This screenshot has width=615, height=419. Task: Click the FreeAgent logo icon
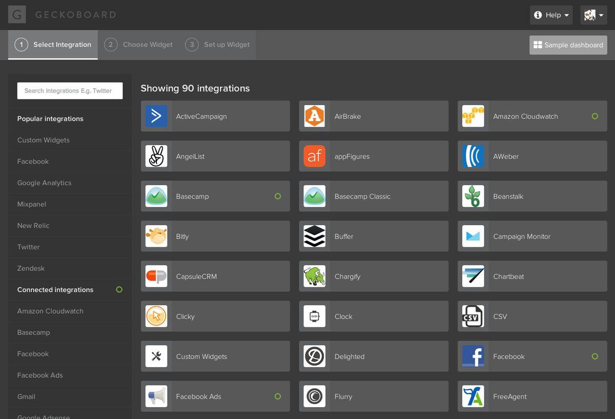pyautogui.click(x=473, y=396)
